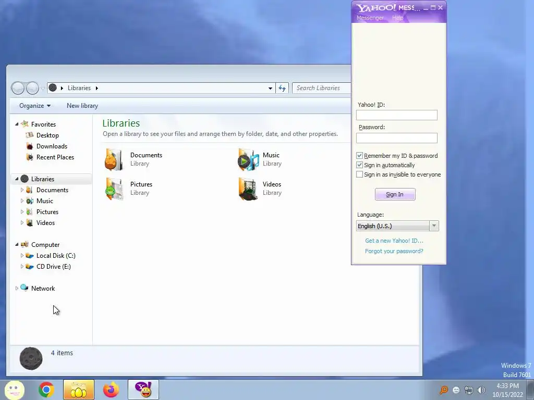The height and width of the screenshot is (400, 534).
Task: Refresh the Libraries address bar
Action: pyautogui.click(x=282, y=88)
